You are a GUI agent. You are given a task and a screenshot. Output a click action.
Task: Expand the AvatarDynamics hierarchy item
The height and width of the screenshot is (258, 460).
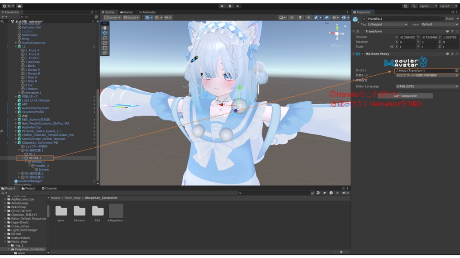tap(16, 43)
